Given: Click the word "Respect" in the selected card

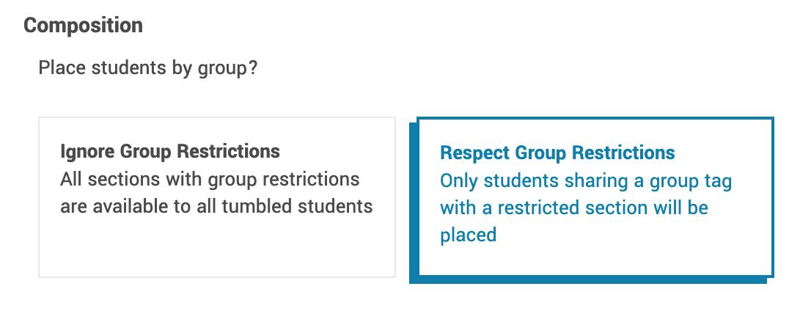Looking at the screenshot, I should click(474, 153).
